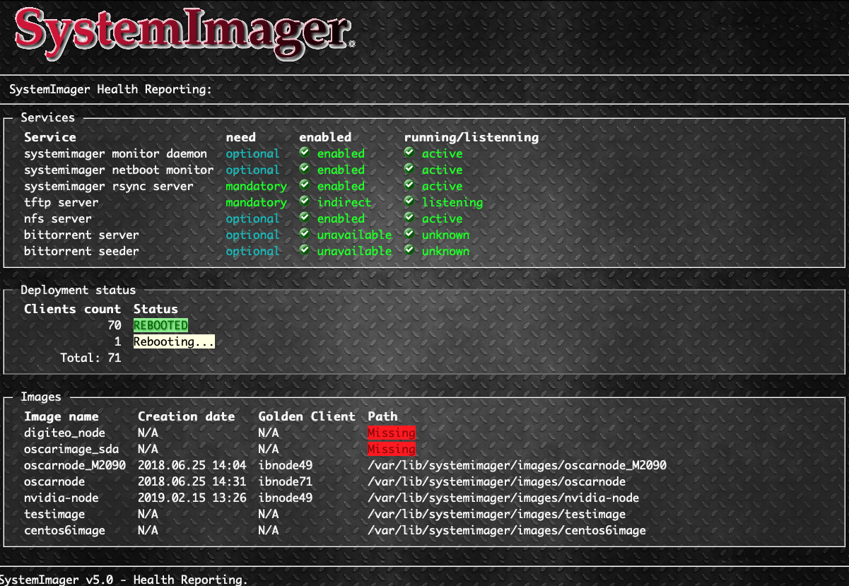This screenshot has height=586, width=849.
Task: Click the 'Clients count' column header
Action: click(x=72, y=309)
